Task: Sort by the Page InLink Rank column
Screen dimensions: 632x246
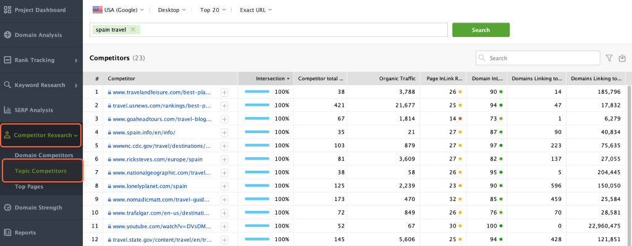Action: tap(444, 78)
